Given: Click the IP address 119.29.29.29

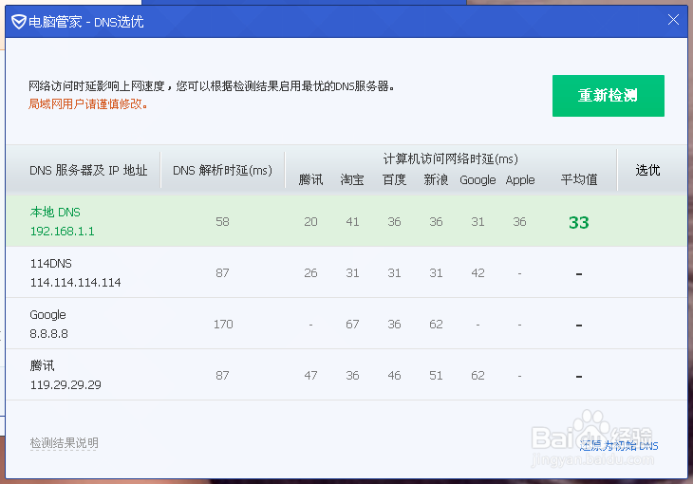Looking at the screenshot, I should (66, 385).
